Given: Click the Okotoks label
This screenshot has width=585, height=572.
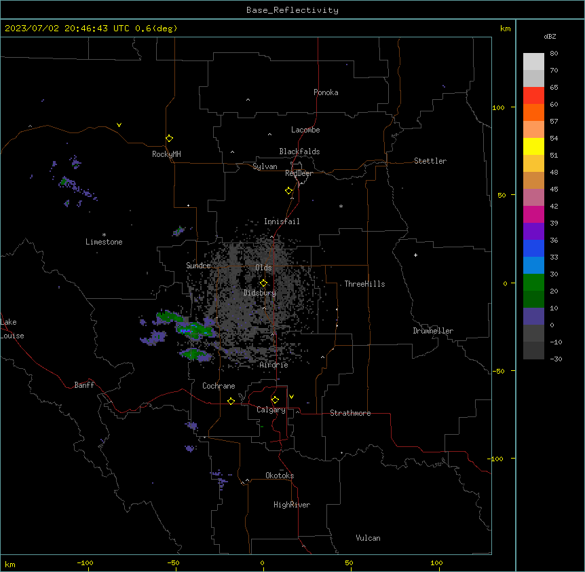Looking at the screenshot, I should [280, 476].
